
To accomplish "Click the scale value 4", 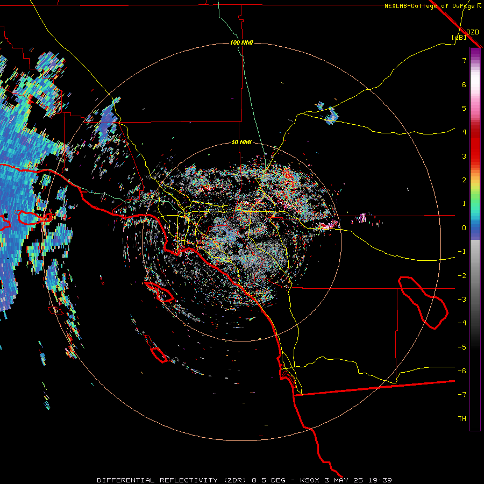I will (x=464, y=132).
